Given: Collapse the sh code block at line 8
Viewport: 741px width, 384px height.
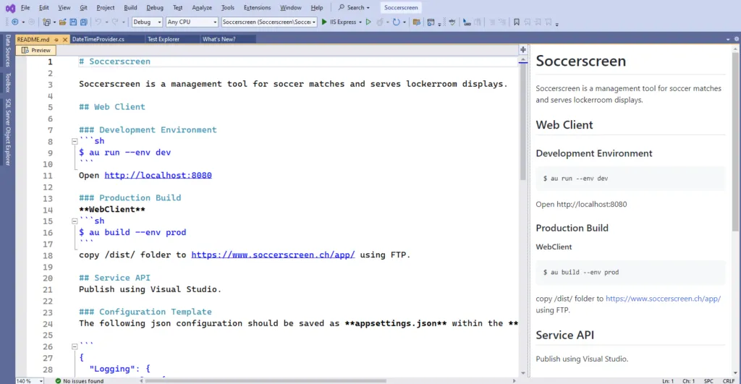Looking at the screenshot, I should (75, 141).
